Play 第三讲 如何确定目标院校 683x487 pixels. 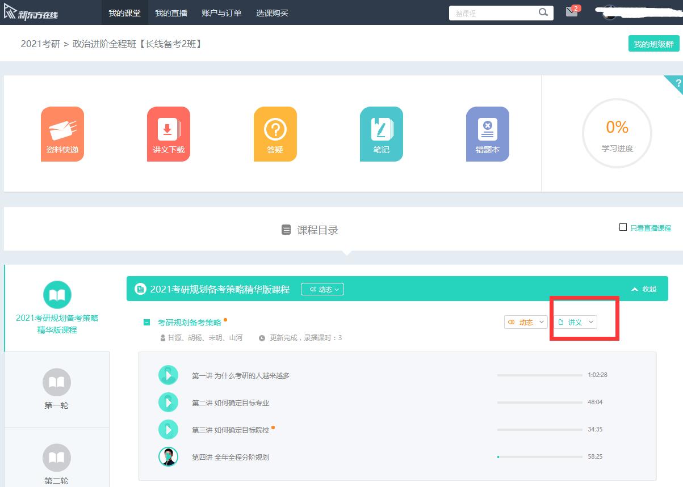coord(168,430)
